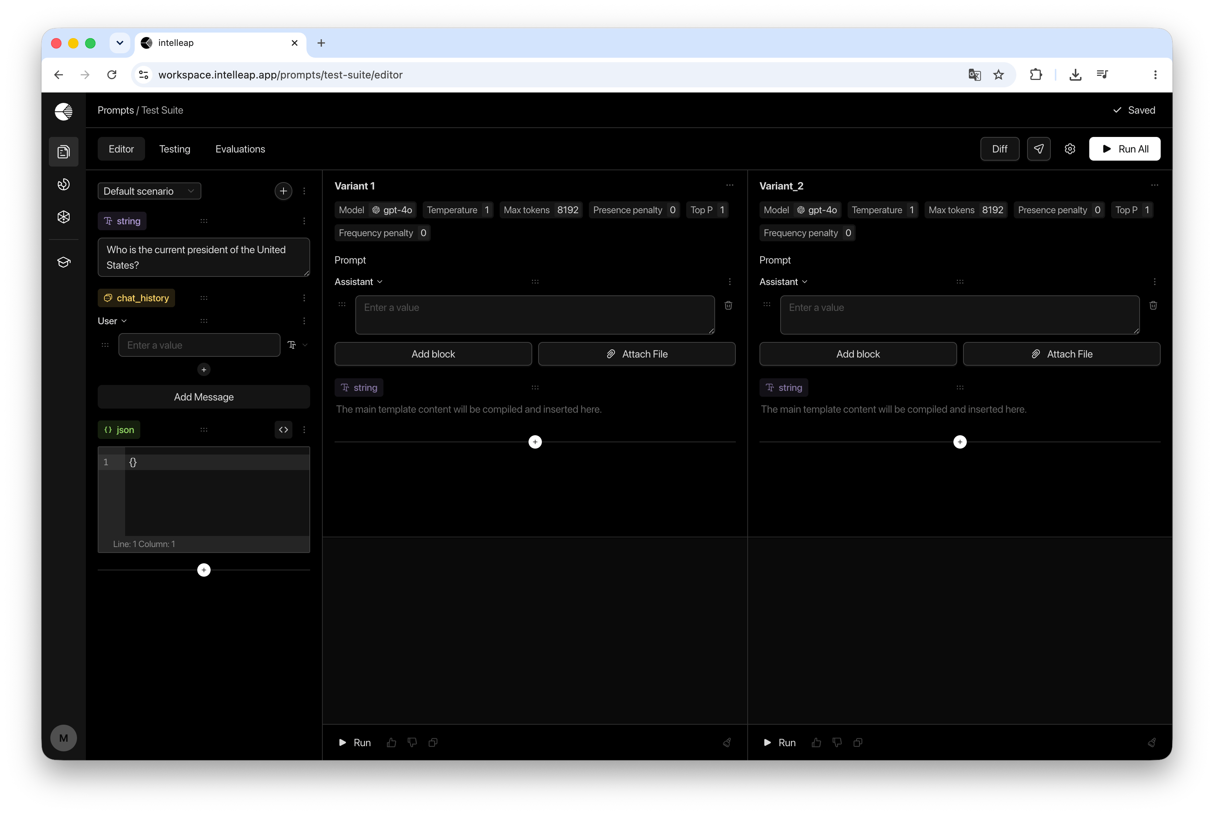Bookmark this page with star icon
The image size is (1214, 815).
pyautogui.click(x=998, y=75)
